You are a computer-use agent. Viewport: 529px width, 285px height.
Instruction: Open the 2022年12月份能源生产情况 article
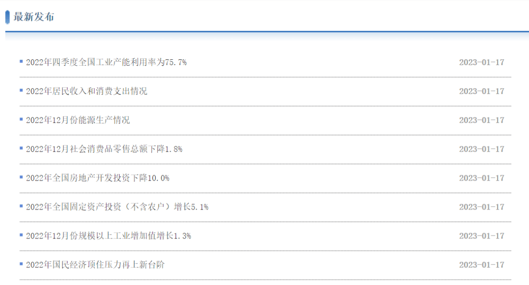[78, 120]
